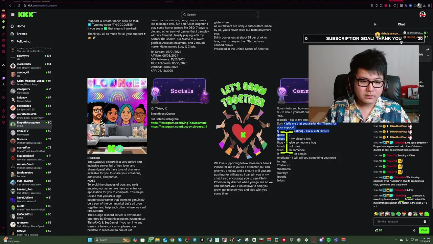Viewport: 433px width, 244px height.
Task: Open the user profile avatar menu
Action: point(422,14)
